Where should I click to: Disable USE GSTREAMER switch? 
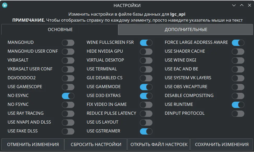click(x=146, y=131)
